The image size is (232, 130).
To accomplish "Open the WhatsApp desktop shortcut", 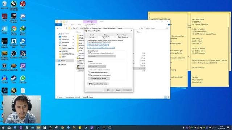I will click(x=23, y=79).
